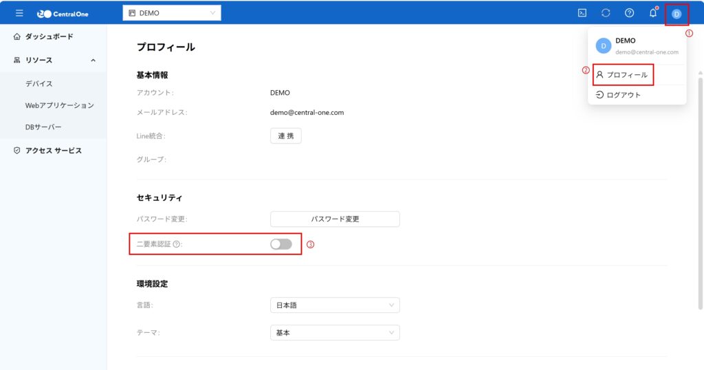Click the hamburger menu icon
The image size is (704, 370).
(x=19, y=13)
